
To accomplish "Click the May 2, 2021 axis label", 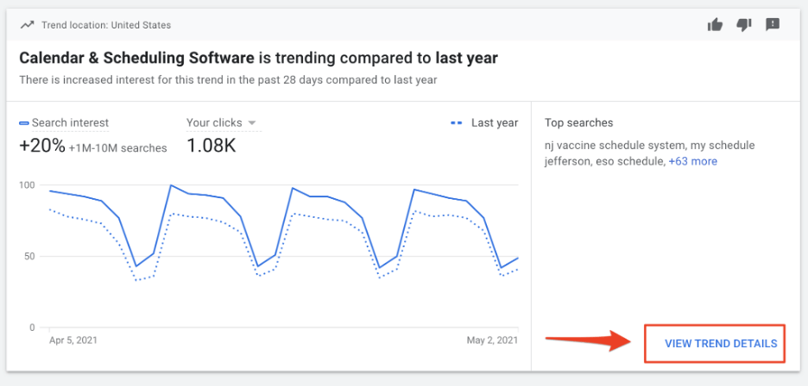I will [492, 340].
